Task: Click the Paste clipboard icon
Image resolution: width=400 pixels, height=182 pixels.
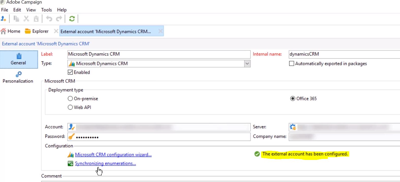Action: click(36, 19)
